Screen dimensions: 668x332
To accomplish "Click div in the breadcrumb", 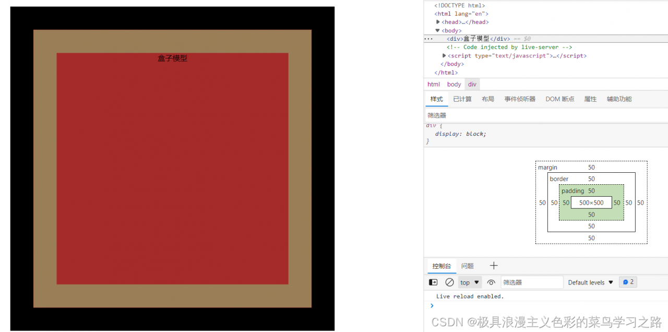I will pyautogui.click(x=472, y=84).
